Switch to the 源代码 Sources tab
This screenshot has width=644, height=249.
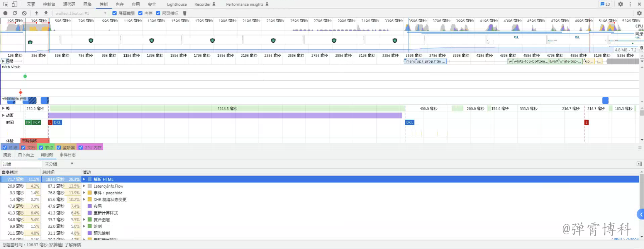[x=69, y=4]
